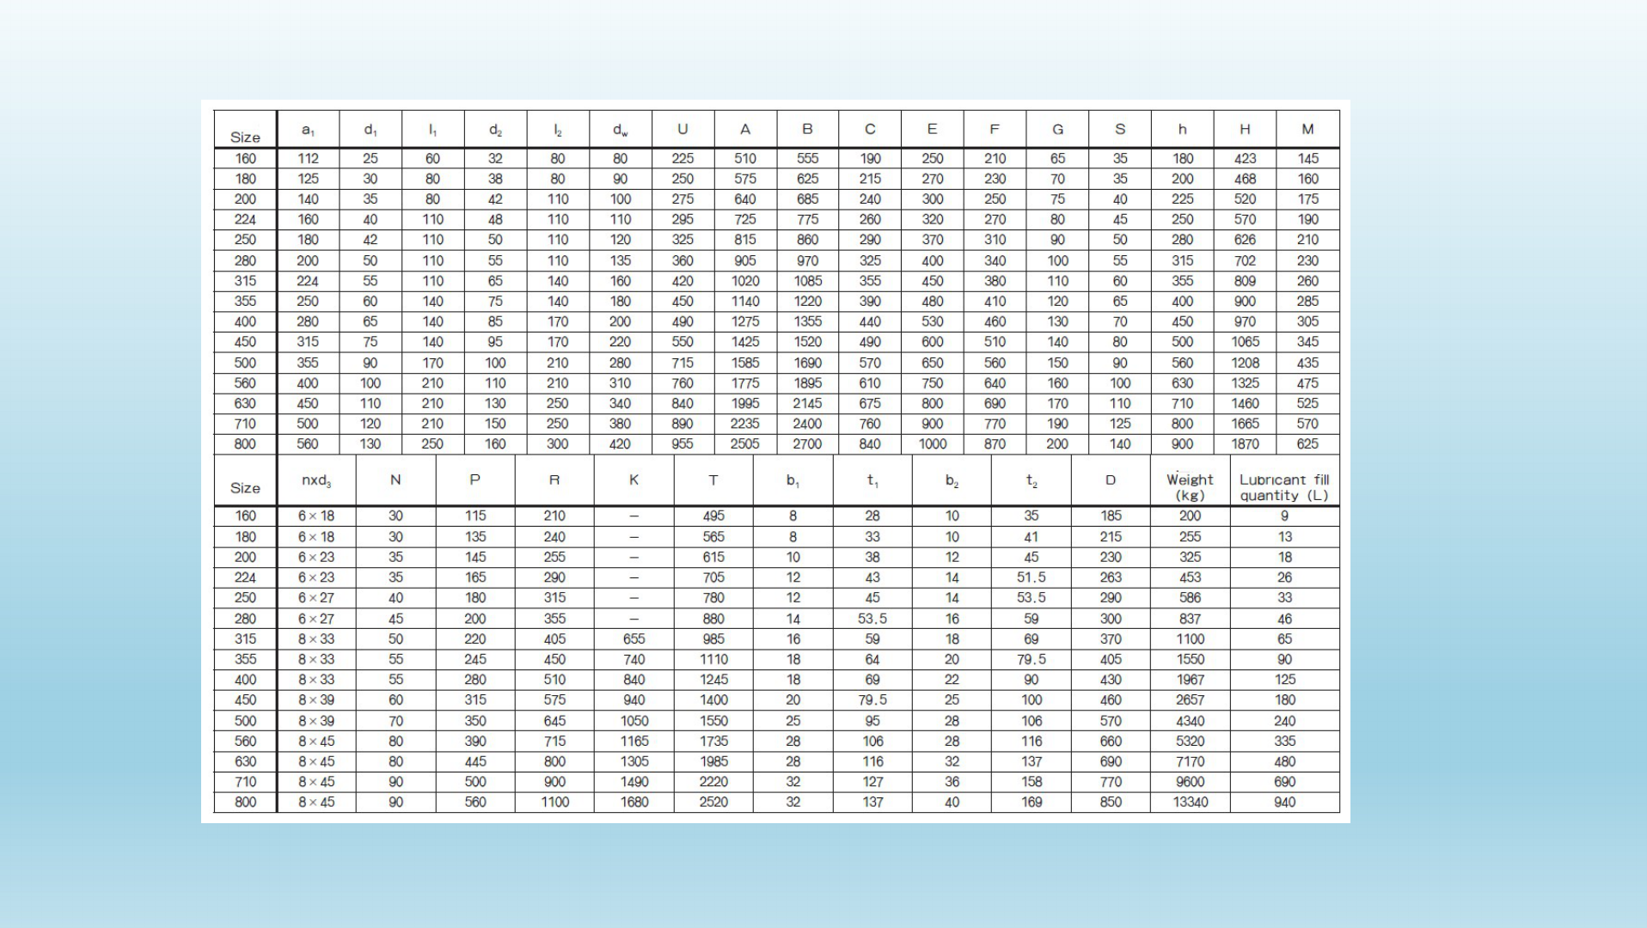Click the T column value 2520
This screenshot has height=928, width=1647.
[713, 802]
